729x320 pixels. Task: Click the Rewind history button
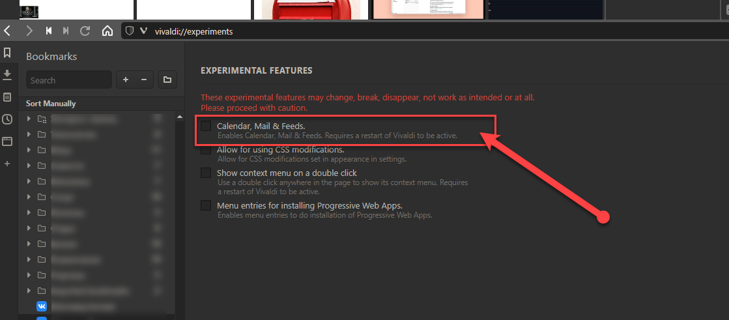pyautogui.click(x=48, y=31)
